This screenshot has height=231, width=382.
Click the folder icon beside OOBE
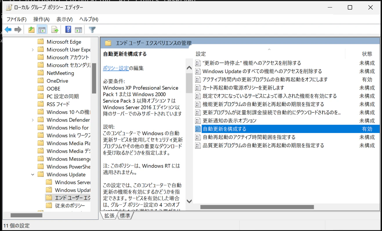41,89
